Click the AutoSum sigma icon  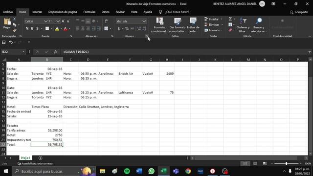(x=230, y=19)
